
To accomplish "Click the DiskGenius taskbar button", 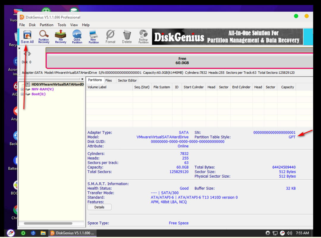I will click(72, 233).
